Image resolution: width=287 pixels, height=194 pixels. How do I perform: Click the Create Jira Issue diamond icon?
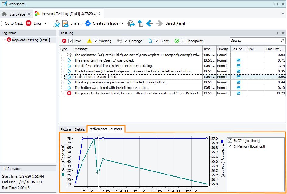click(x=88, y=23)
